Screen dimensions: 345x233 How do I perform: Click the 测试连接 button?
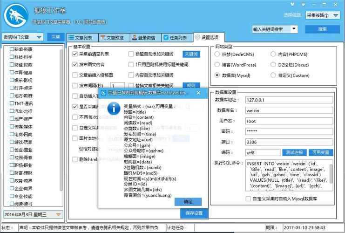click(x=294, y=152)
